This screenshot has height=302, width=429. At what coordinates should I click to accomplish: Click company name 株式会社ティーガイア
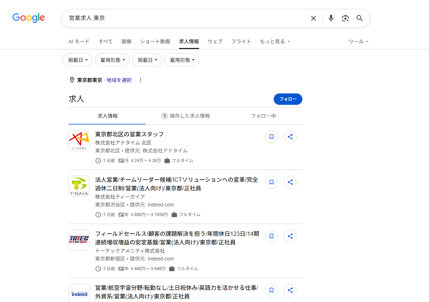pyautogui.click(x=120, y=197)
